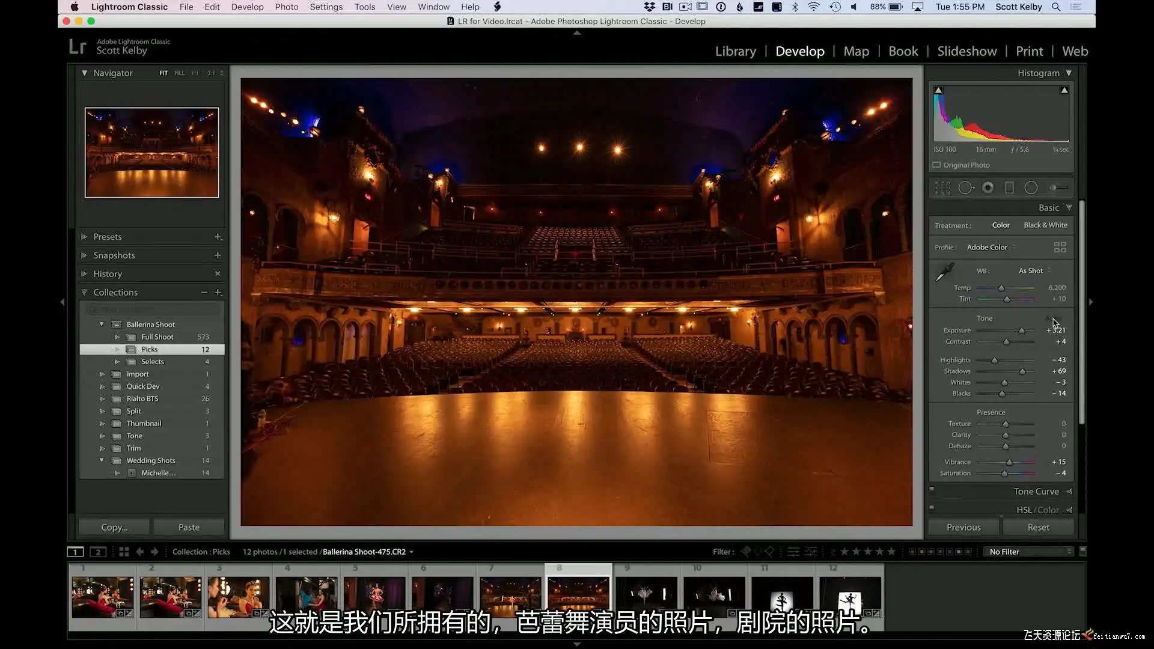Select the Crop Overlay tool
This screenshot has width=1154, height=649.
click(942, 188)
